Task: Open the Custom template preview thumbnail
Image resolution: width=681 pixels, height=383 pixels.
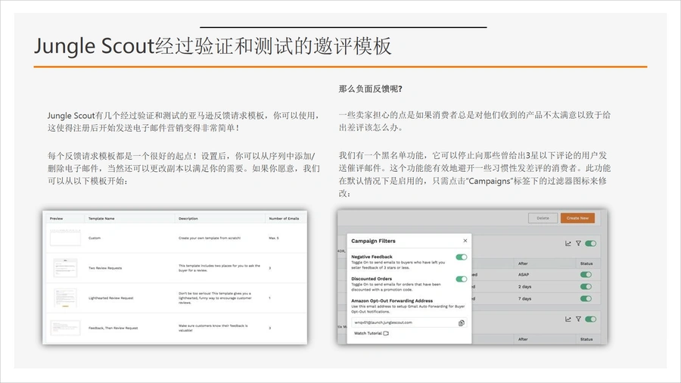Action: tap(65, 238)
